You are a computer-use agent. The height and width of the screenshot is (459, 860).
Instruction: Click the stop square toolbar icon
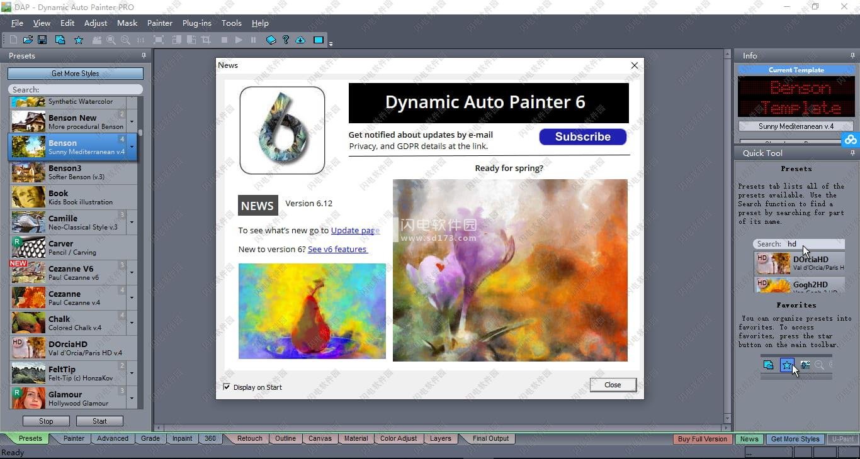224,40
